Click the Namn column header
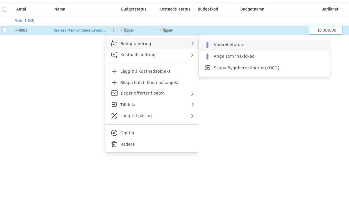Viewport: 349px width, 199px height. [x=60, y=9]
